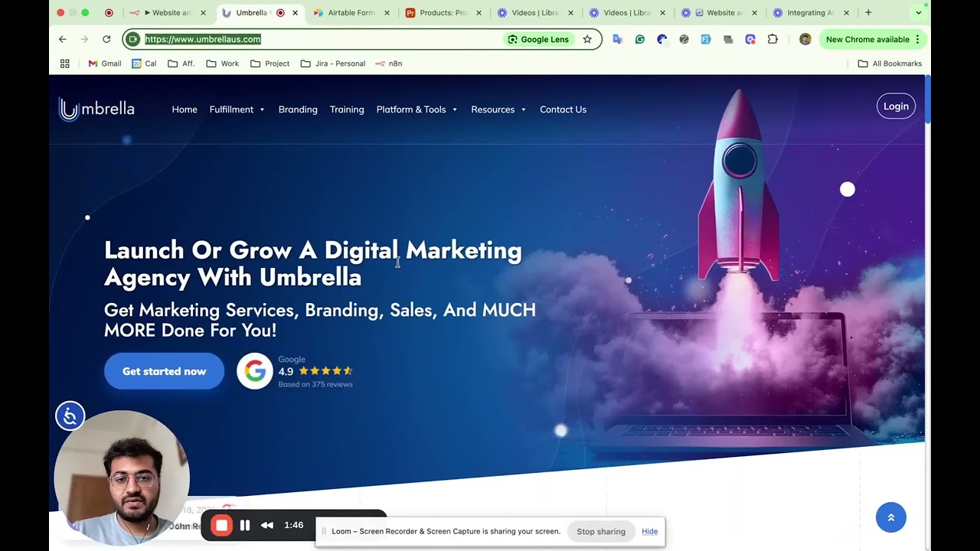The image size is (980, 551).
Task: Bookmark this page with the star icon
Action: click(x=587, y=39)
